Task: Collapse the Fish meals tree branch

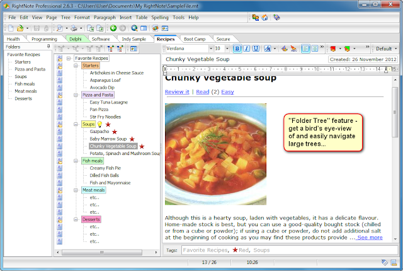Action: [x=76, y=161]
